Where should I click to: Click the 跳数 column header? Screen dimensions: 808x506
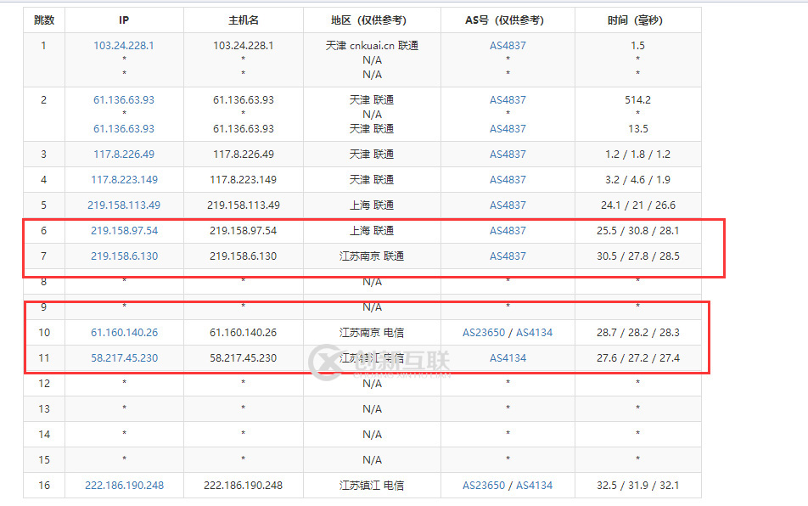pos(44,20)
